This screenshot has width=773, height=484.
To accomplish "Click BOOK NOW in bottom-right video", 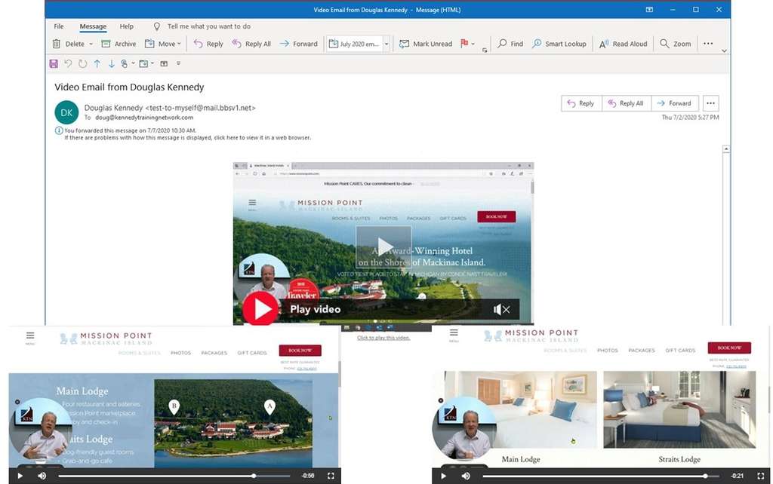I will [729, 348].
